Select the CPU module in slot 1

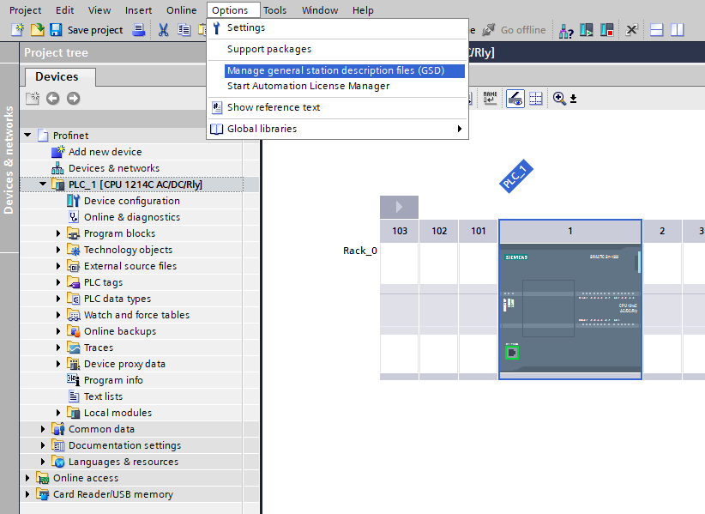point(570,309)
